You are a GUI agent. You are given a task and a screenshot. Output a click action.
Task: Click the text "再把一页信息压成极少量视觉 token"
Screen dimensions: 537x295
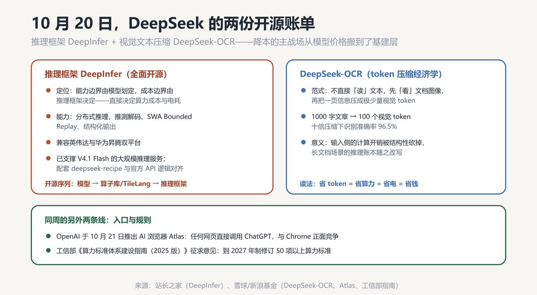point(363,101)
